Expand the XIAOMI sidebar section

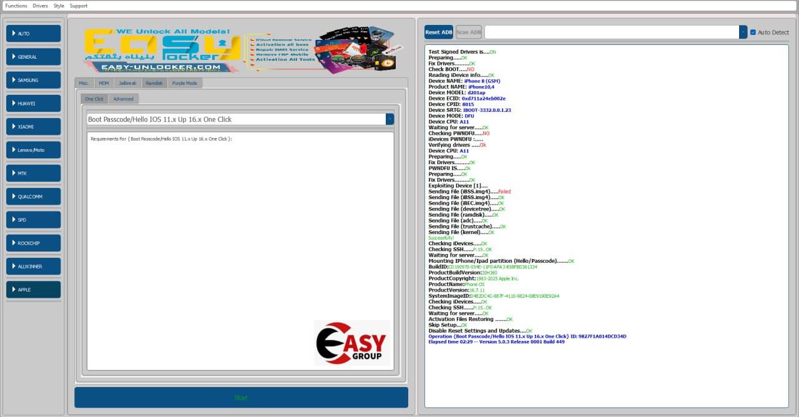click(x=34, y=127)
